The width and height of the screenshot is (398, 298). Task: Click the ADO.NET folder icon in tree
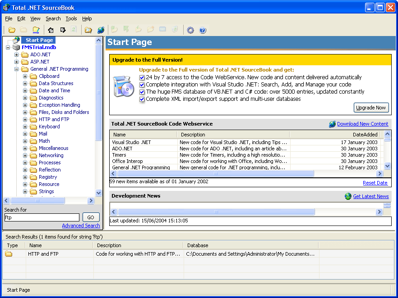coord(25,54)
